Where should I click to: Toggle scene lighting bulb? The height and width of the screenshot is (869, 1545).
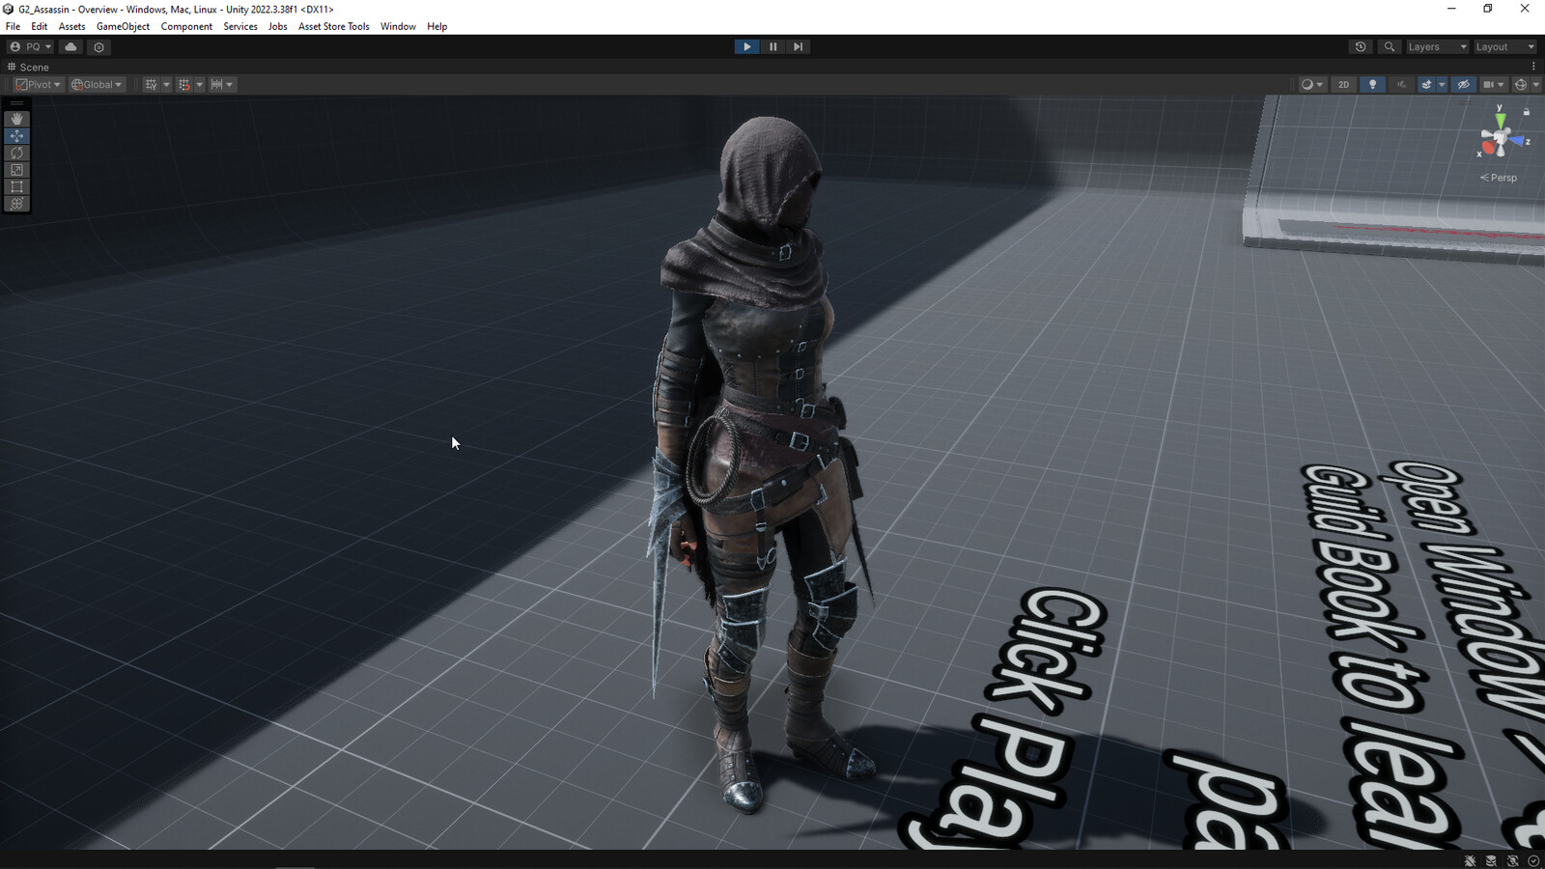point(1372,85)
